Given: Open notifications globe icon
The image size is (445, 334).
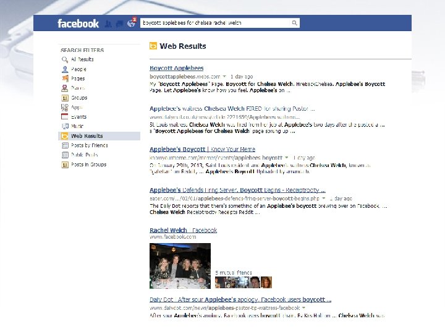Looking at the screenshot, I should pos(132,23).
